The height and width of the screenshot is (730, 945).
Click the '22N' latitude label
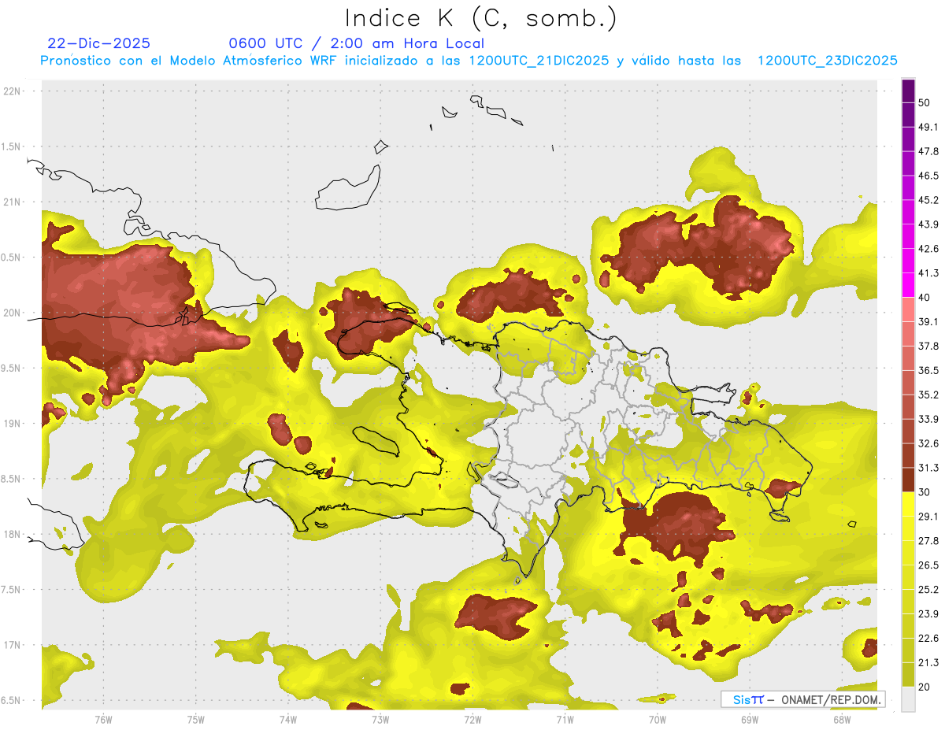click(x=12, y=91)
